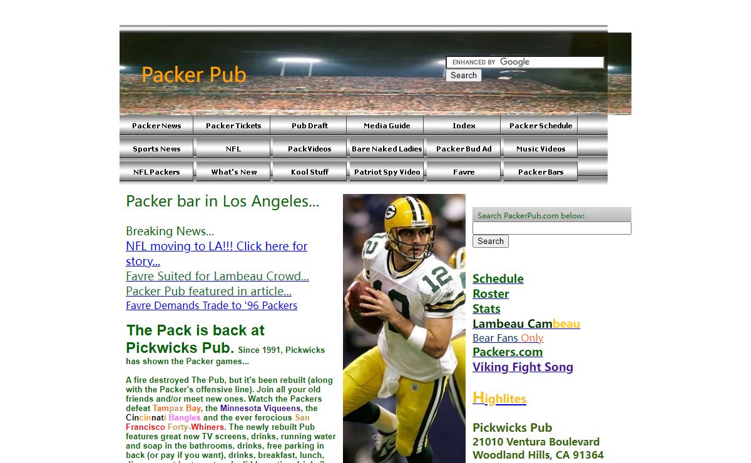Image resolution: width=751 pixels, height=463 pixels.
Task: Click Search button under Google field
Action: [x=464, y=75]
